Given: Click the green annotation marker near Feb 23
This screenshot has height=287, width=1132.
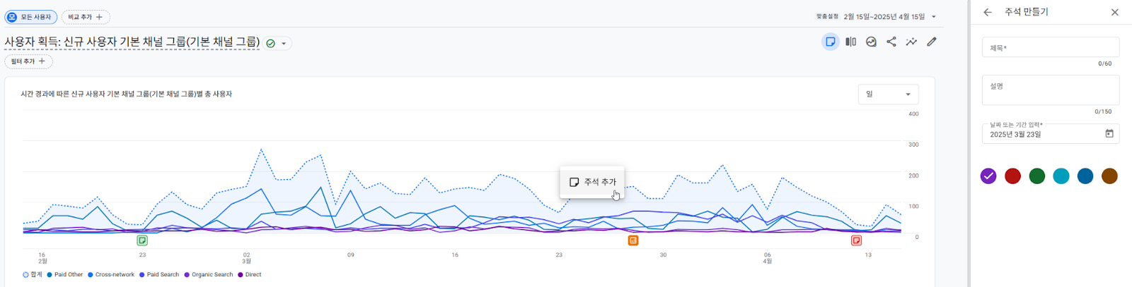Looking at the screenshot, I should coord(142,240).
